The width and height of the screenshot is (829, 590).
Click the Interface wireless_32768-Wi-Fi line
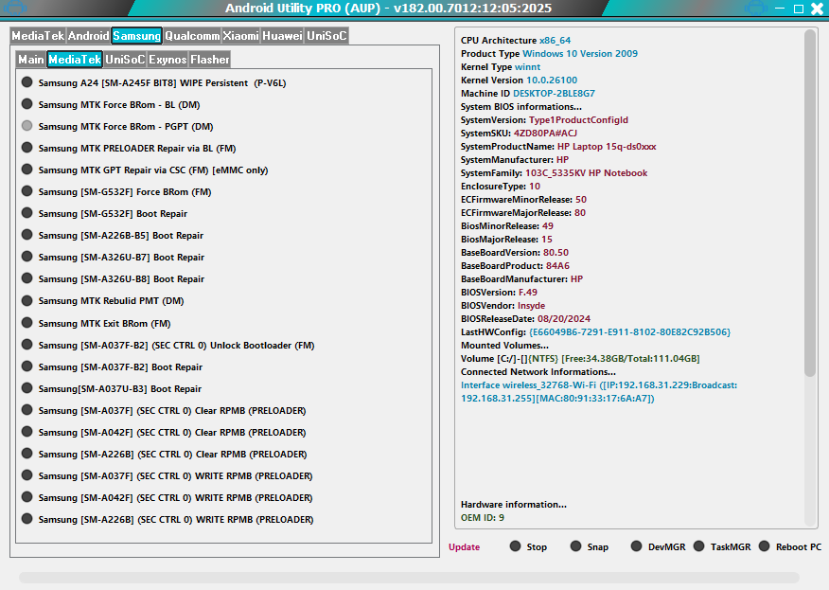click(598, 391)
